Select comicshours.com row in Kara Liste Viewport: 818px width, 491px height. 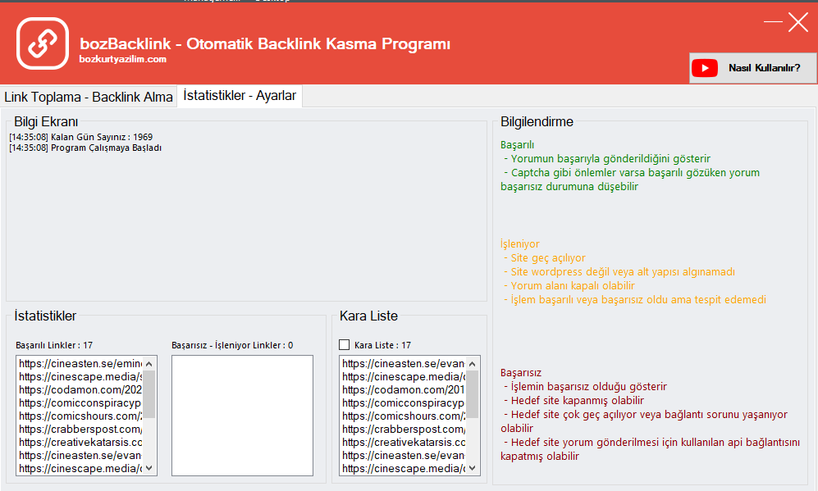[404, 416]
